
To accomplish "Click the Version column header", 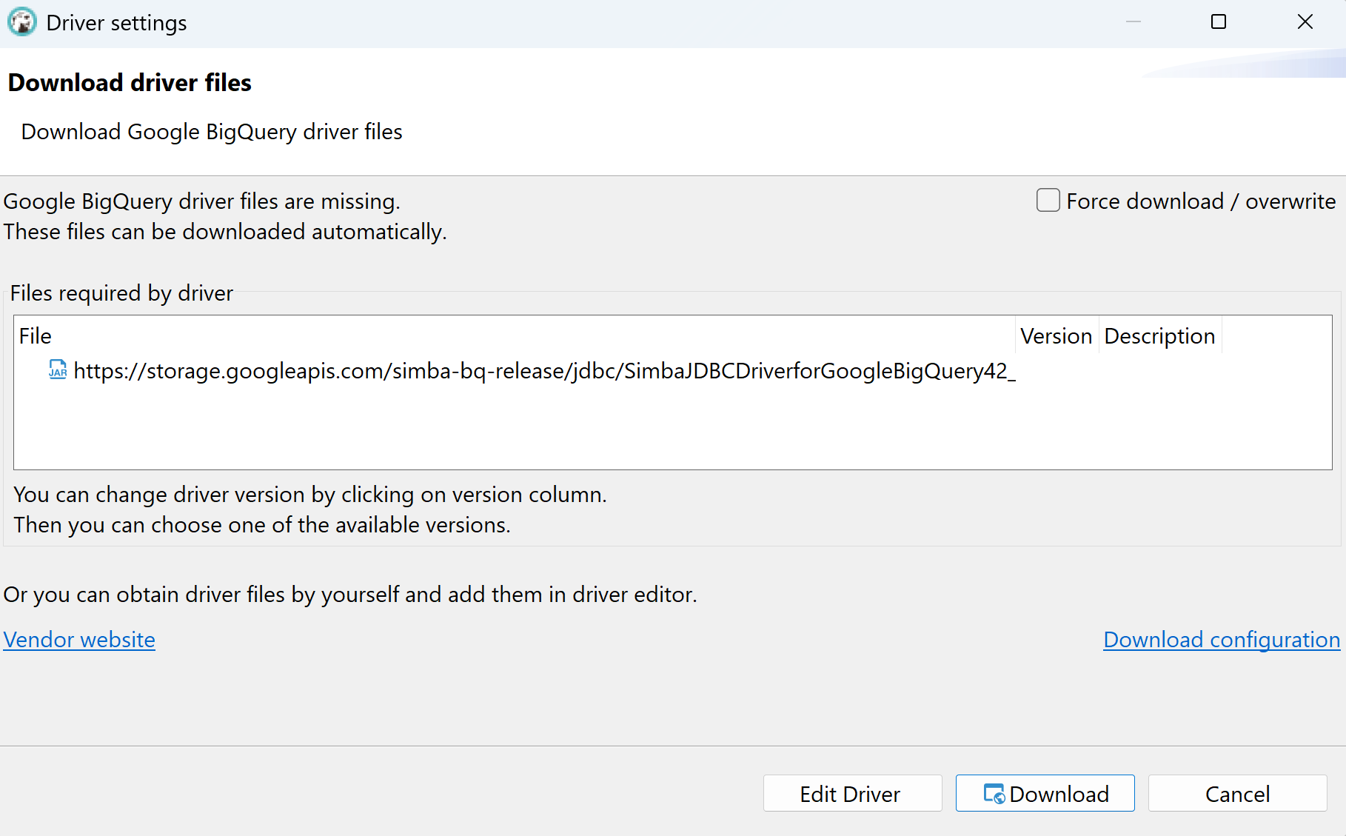I will click(x=1056, y=336).
